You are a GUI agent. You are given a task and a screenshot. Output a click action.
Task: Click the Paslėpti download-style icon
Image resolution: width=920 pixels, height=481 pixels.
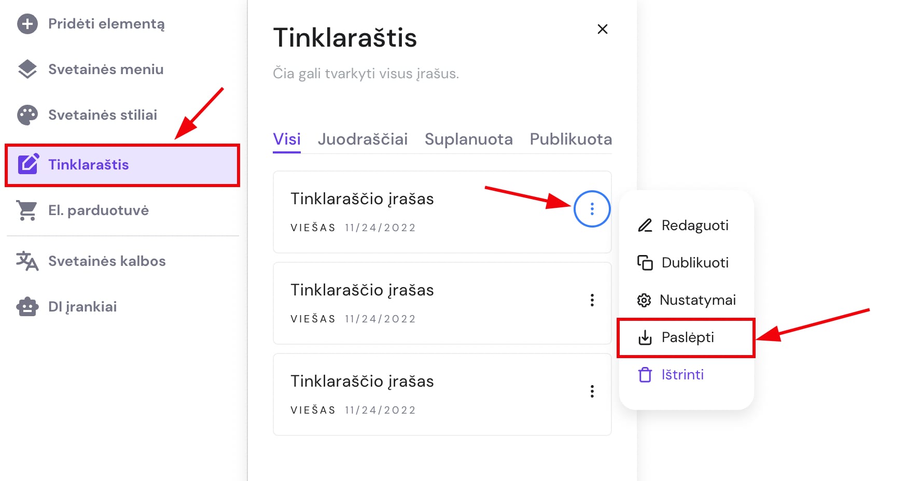[x=645, y=337]
